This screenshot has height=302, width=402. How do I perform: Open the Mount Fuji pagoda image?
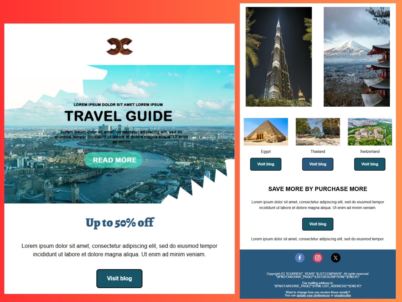tap(357, 57)
